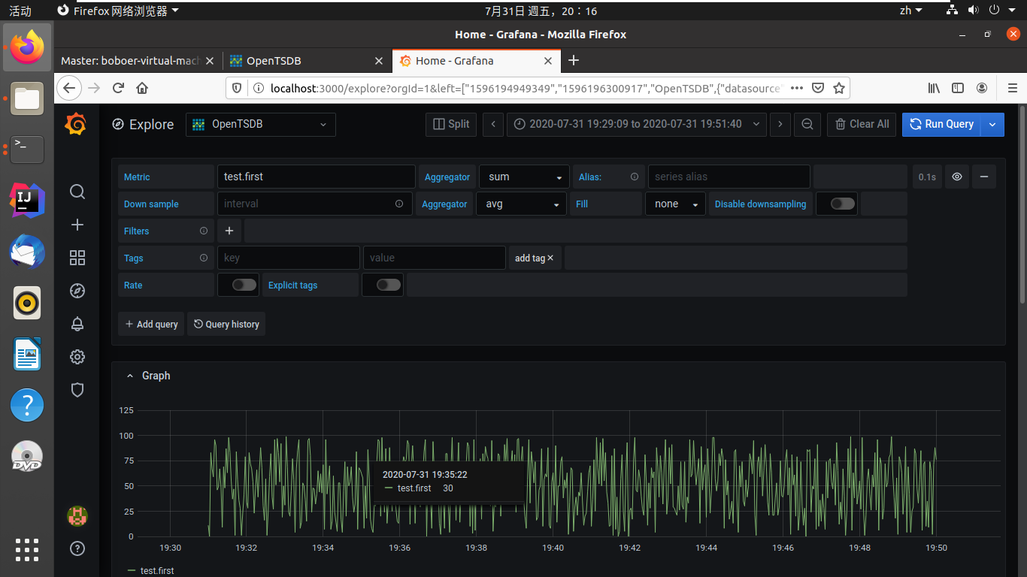
Task: Click the Grafana logo in sidebar
Action: (x=76, y=125)
